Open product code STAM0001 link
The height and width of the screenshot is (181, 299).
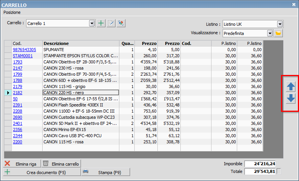tap(23, 56)
